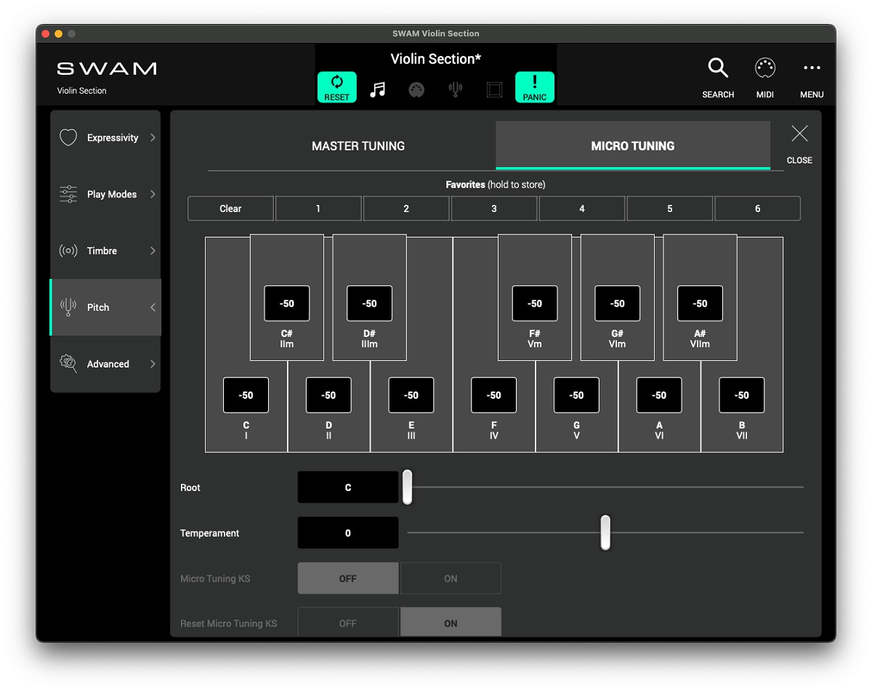Set Micro Tuning KS to OFF
872x690 pixels.
pos(348,578)
